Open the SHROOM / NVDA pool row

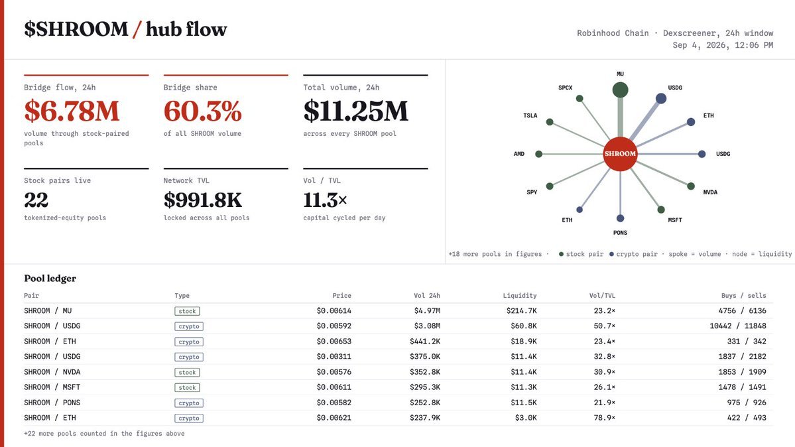point(398,372)
